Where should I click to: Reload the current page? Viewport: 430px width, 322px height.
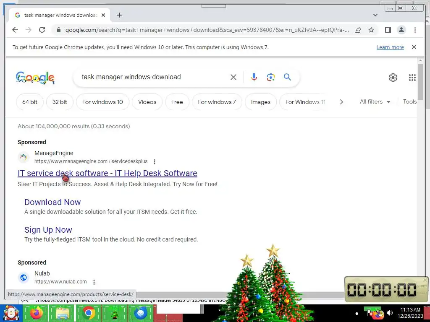[42, 30]
